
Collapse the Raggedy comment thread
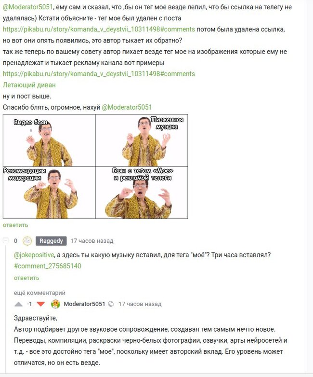click(5, 240)
